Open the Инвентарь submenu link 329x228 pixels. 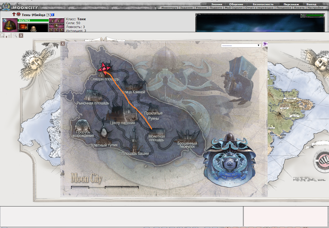coord(169,8)
